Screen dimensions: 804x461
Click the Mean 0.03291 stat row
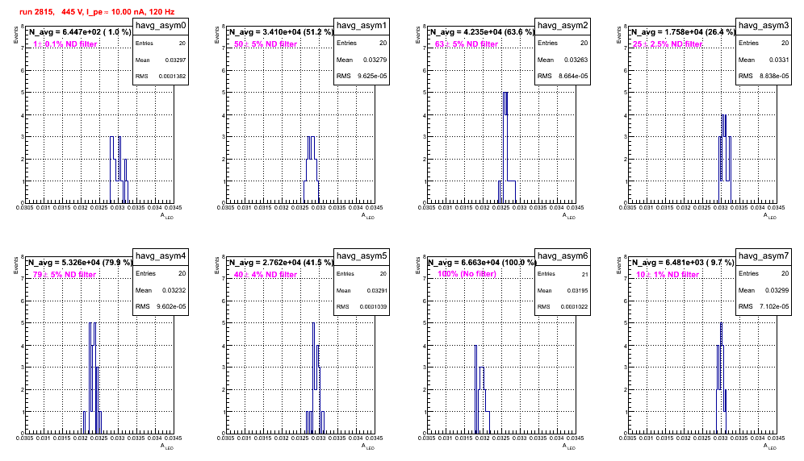click(362, 290)
